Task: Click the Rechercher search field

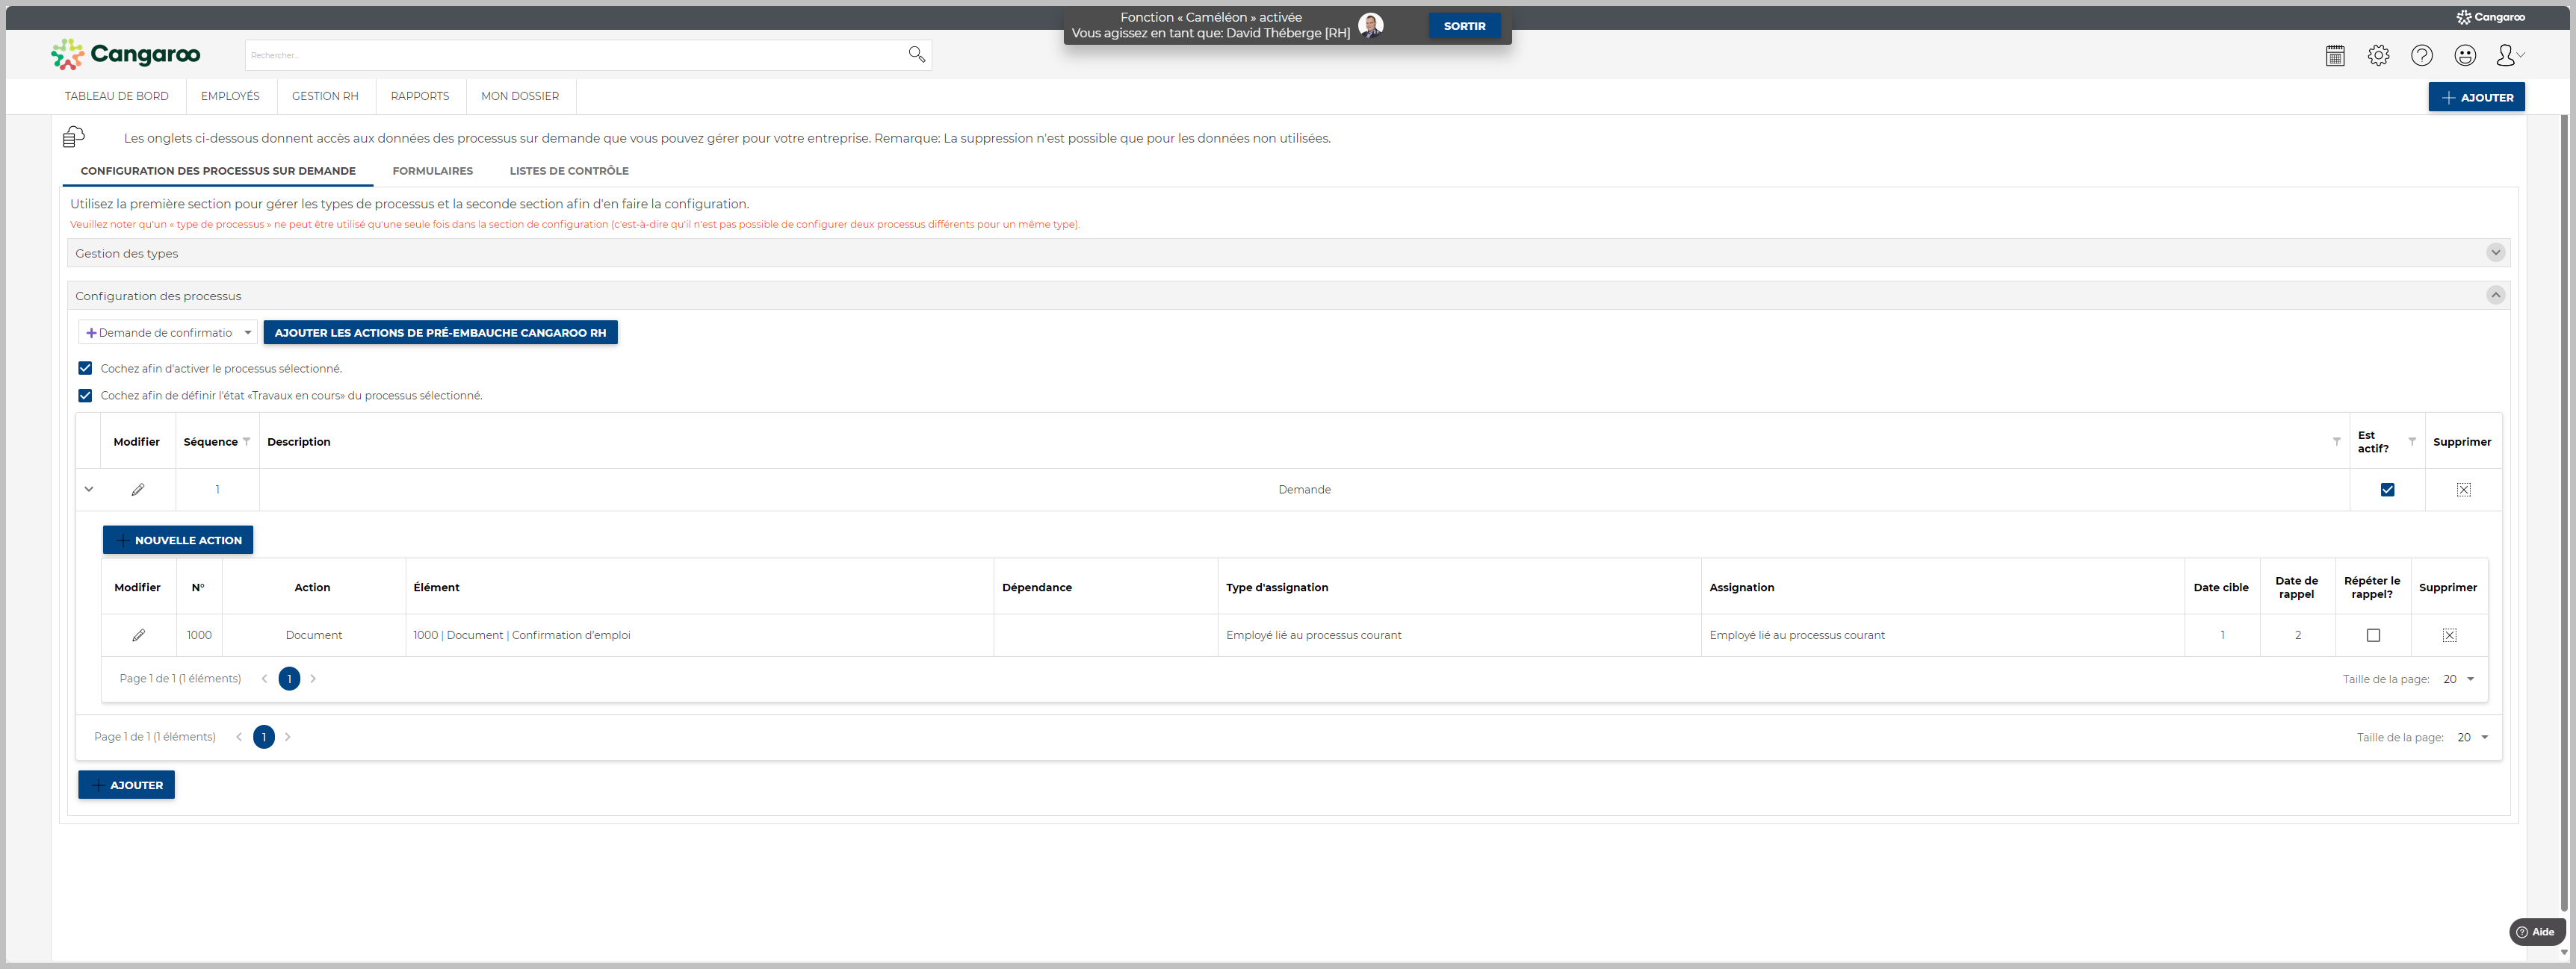Action: 575,55
